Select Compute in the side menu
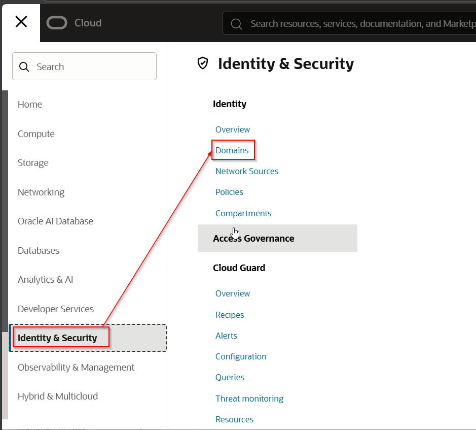 36,134
